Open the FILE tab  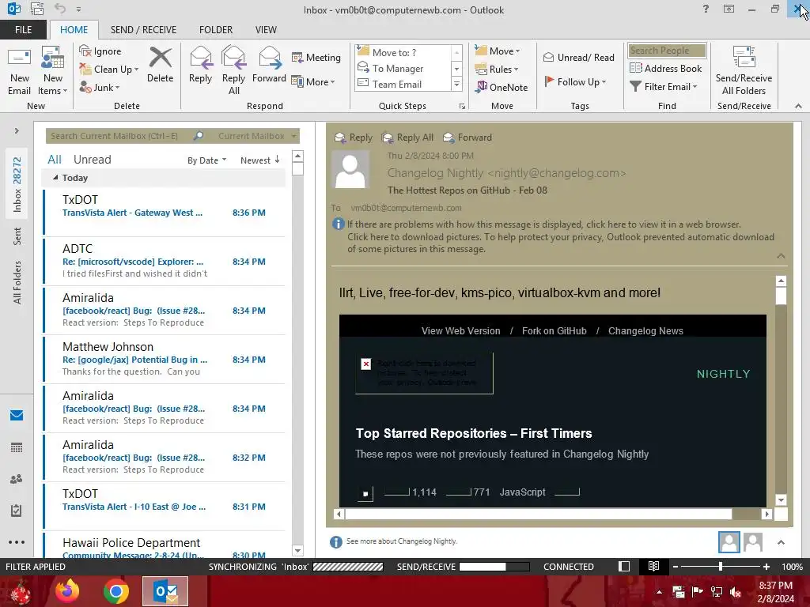[23, 30]
